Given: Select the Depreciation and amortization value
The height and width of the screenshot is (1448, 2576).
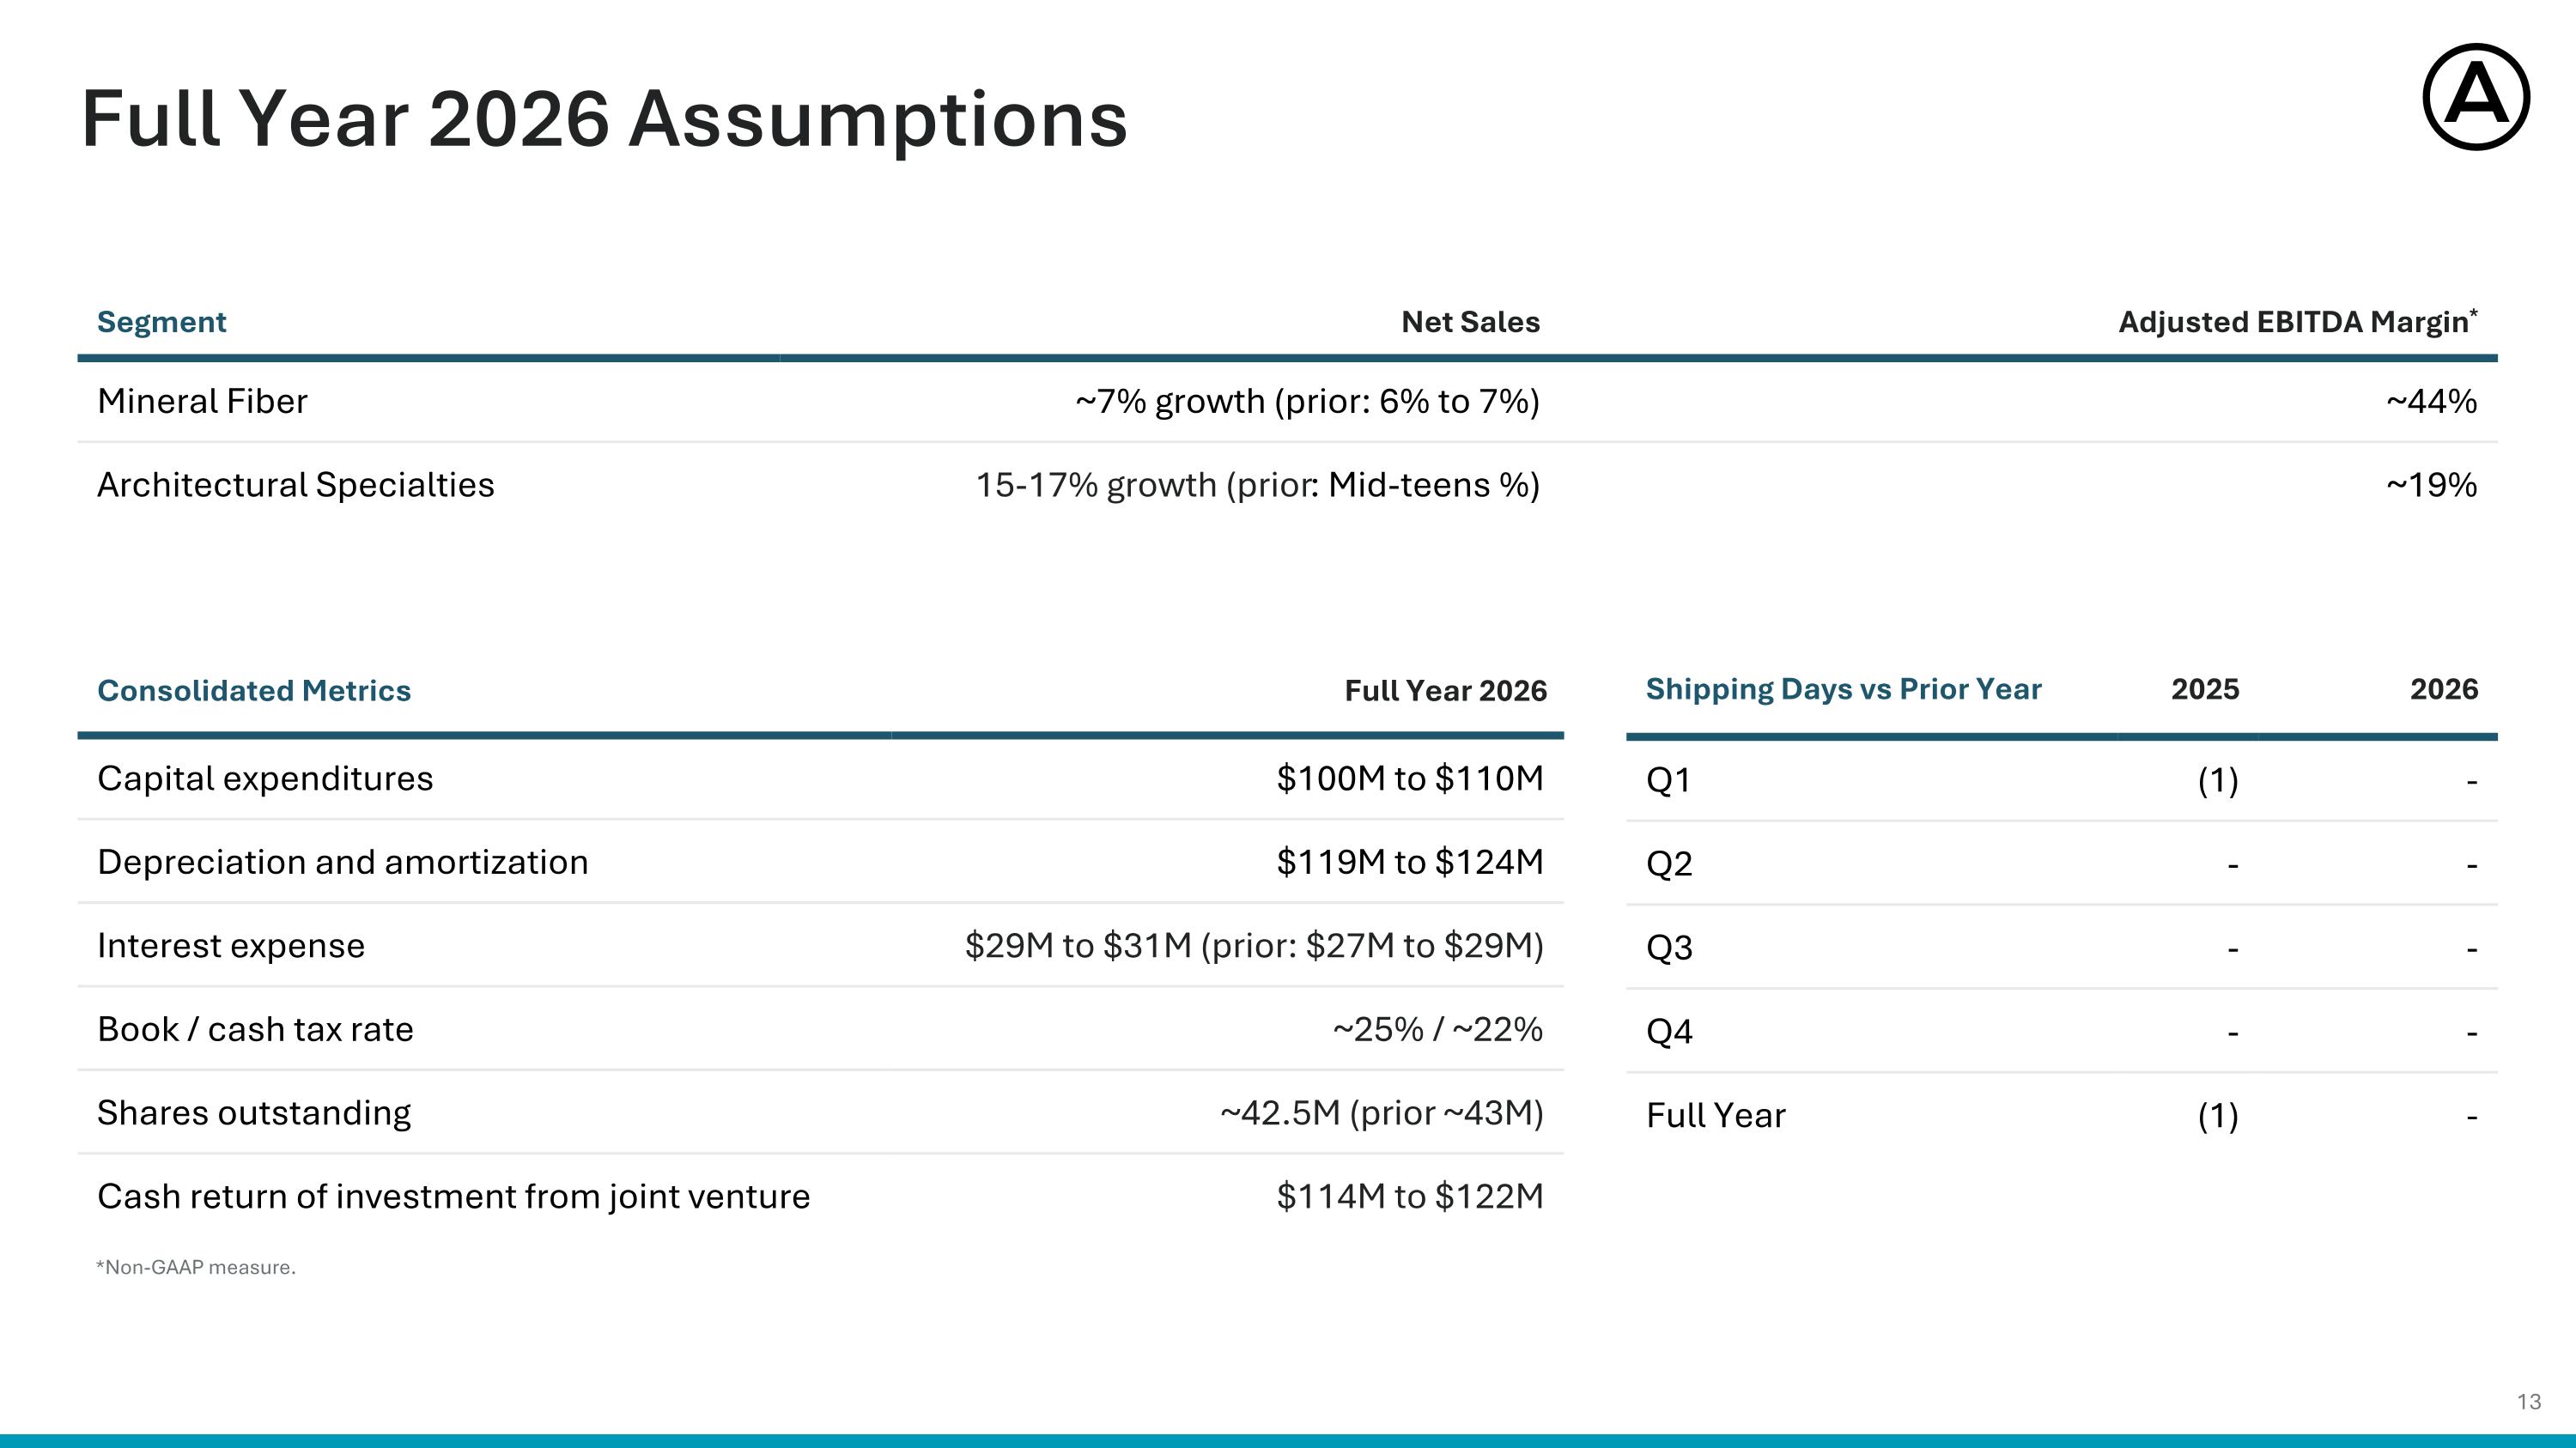Looking at the screenshot, I should pyautogui.click(x=1410, y=862).
